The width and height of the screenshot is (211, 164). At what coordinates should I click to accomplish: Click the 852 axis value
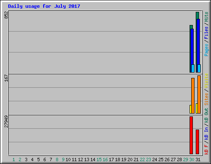(6, 15)
